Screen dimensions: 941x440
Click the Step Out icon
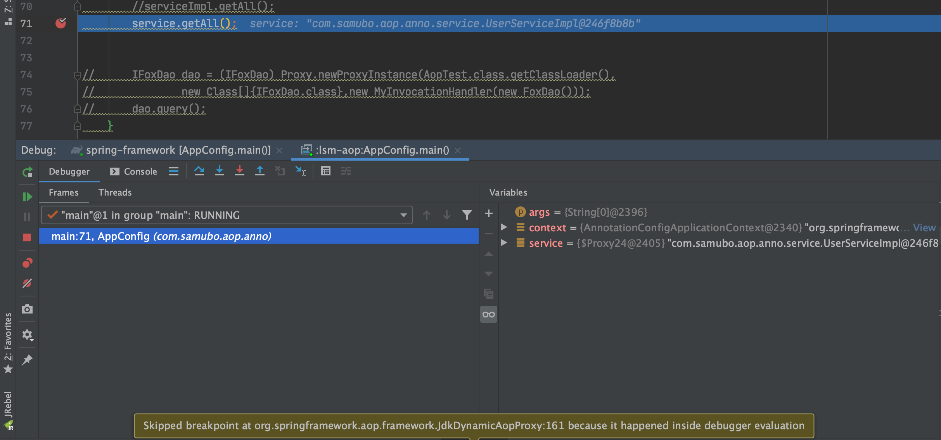[x=260, y=171]
